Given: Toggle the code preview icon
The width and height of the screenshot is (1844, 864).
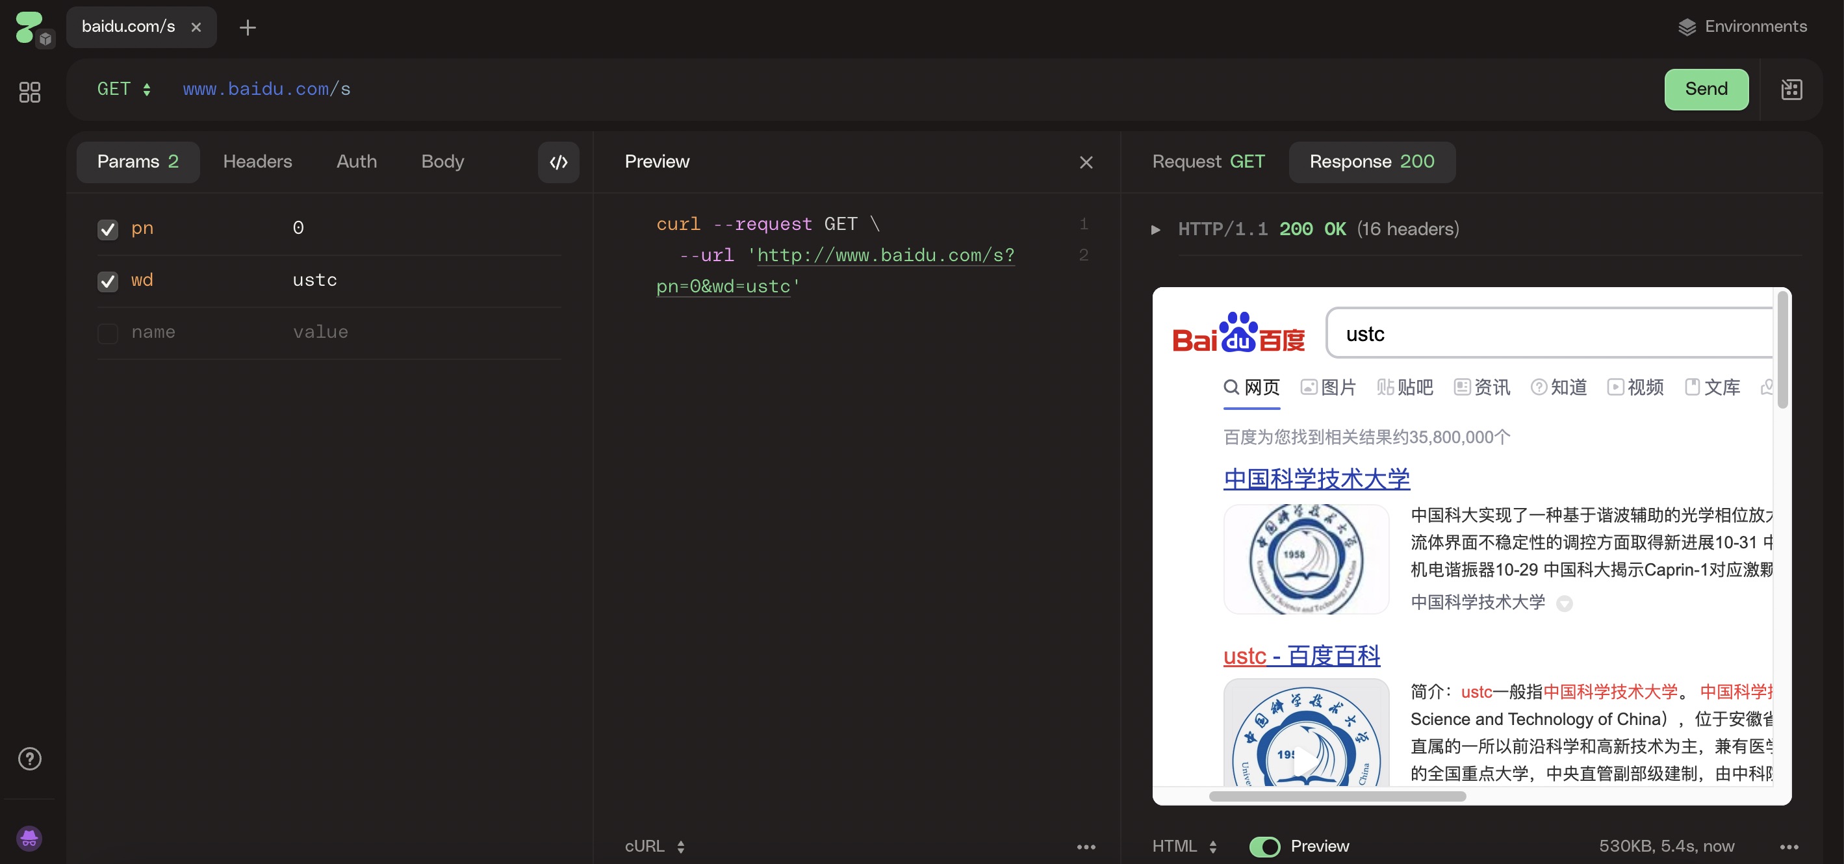Looking at the screenshot, I should [559, 162].
